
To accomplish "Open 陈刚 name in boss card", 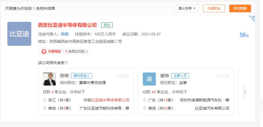I will coord(64,76).
